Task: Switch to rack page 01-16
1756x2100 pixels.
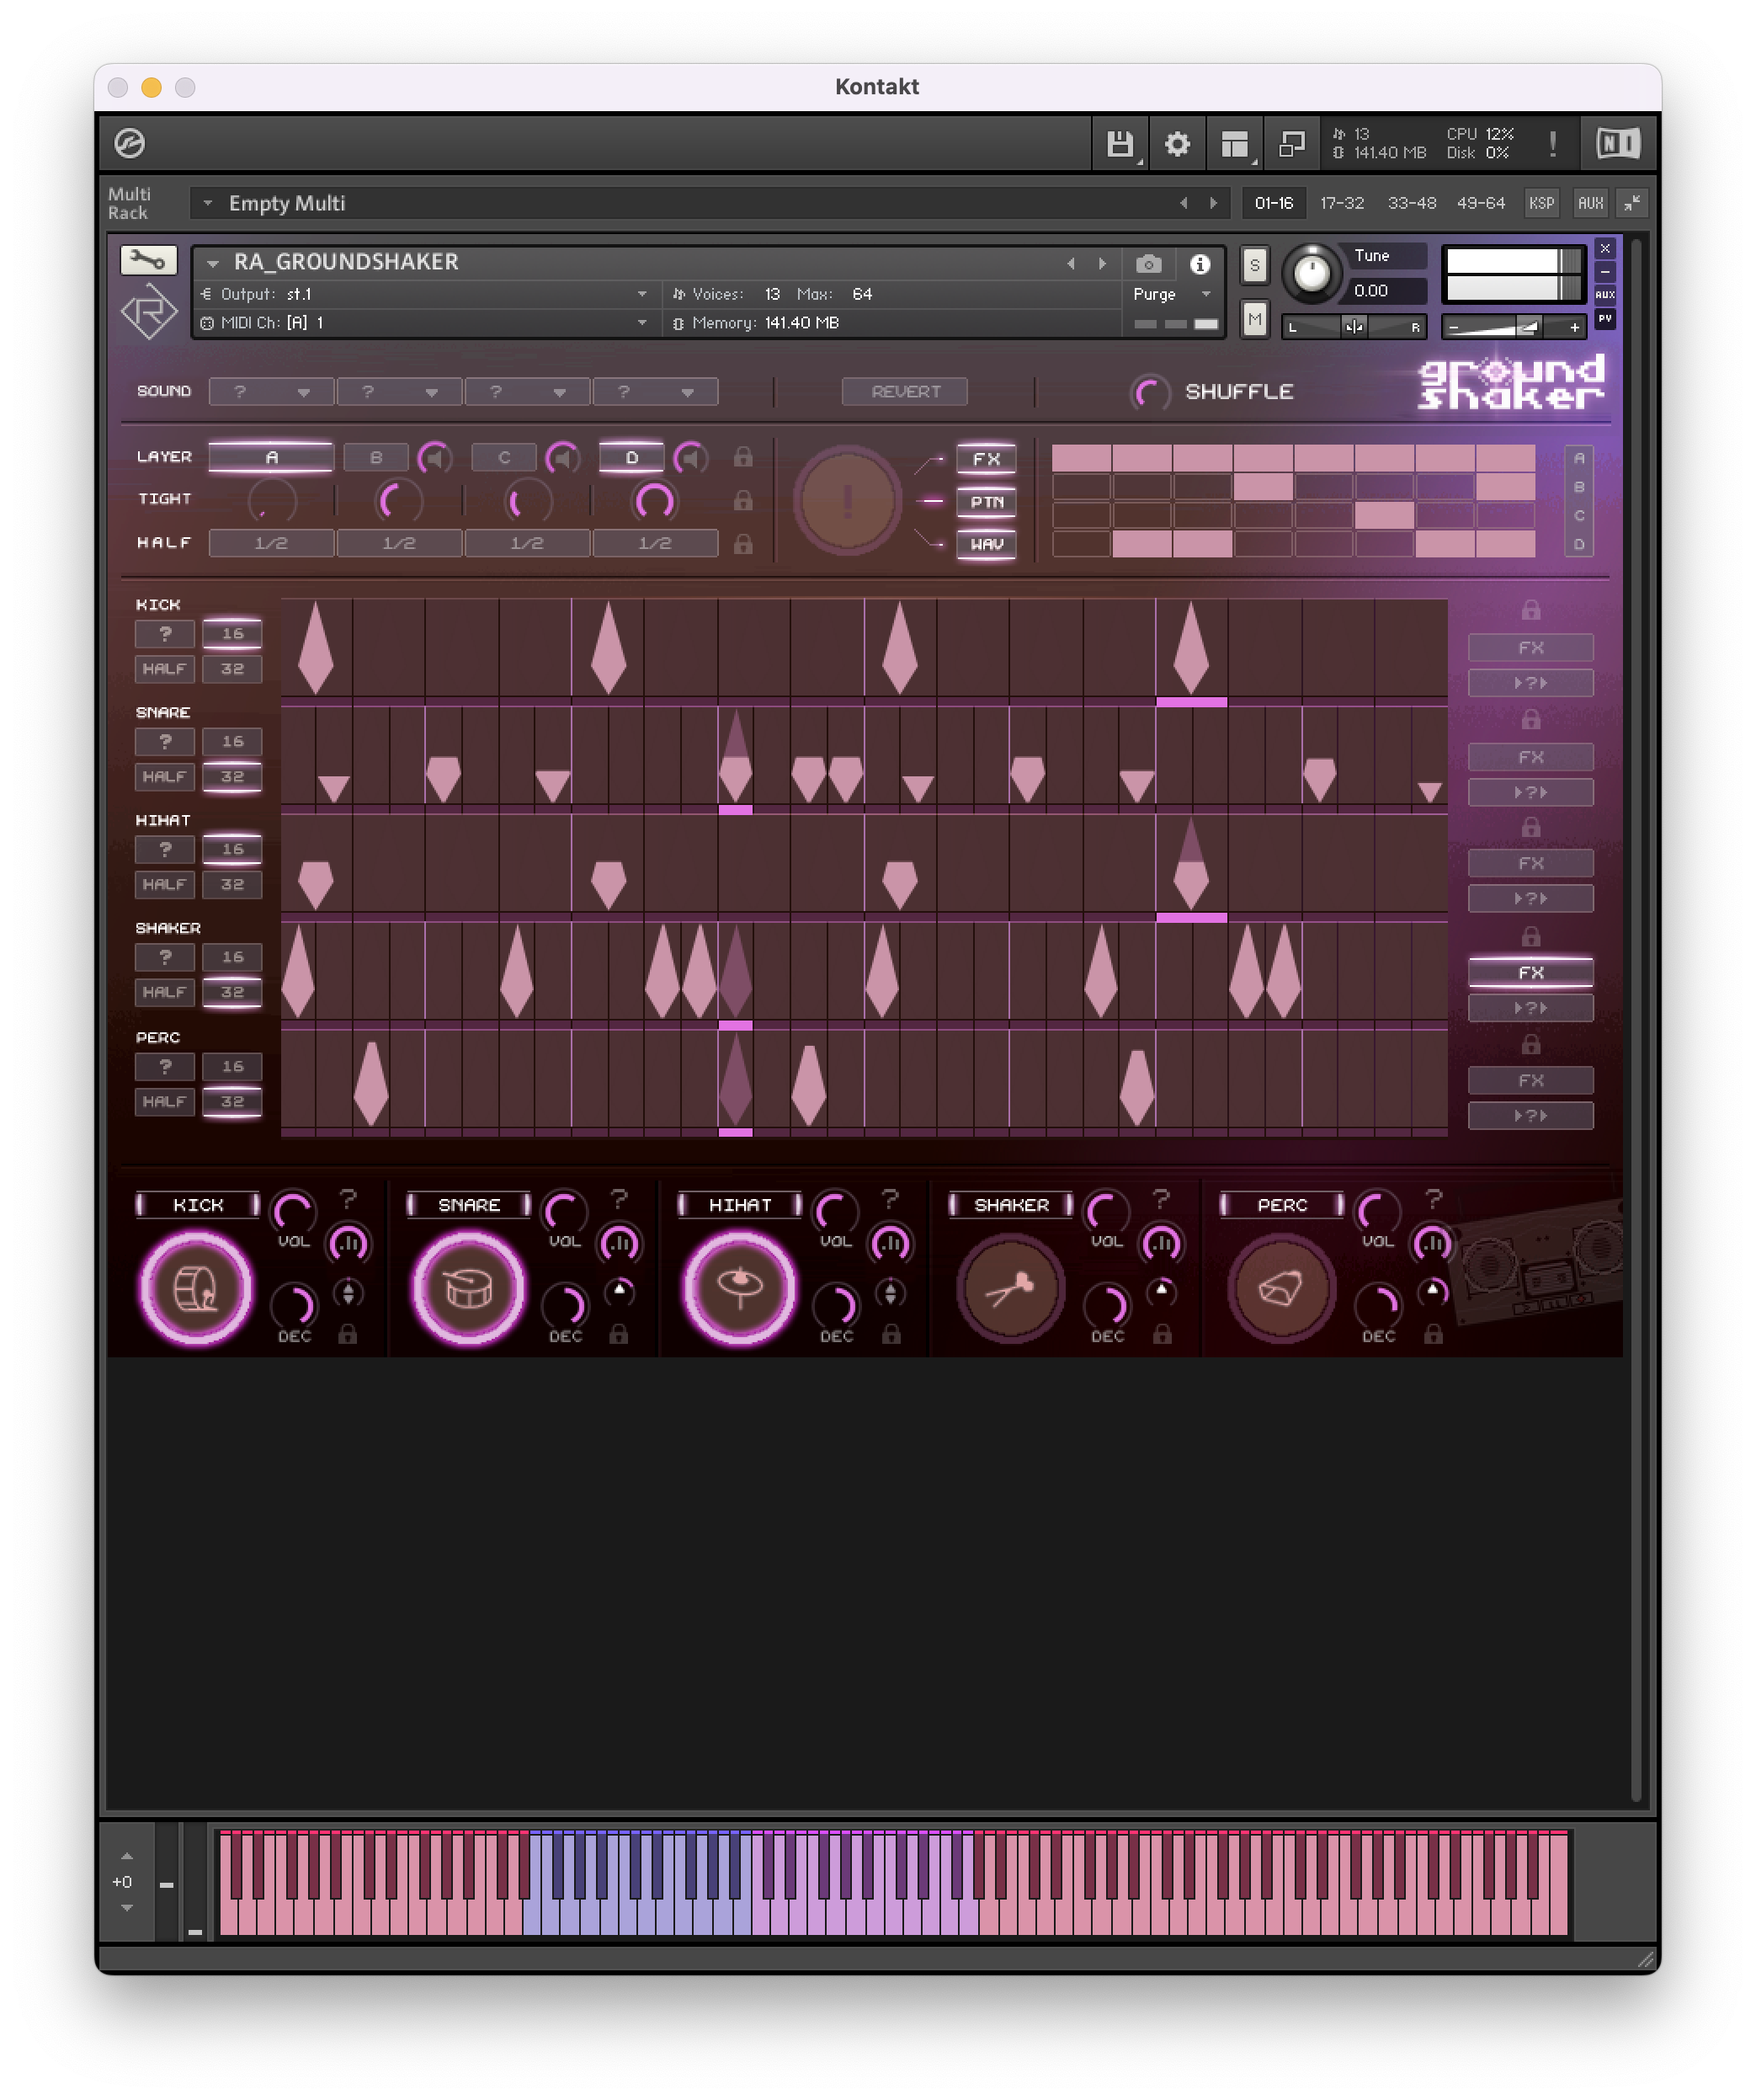Action: tap(1273, 203)
